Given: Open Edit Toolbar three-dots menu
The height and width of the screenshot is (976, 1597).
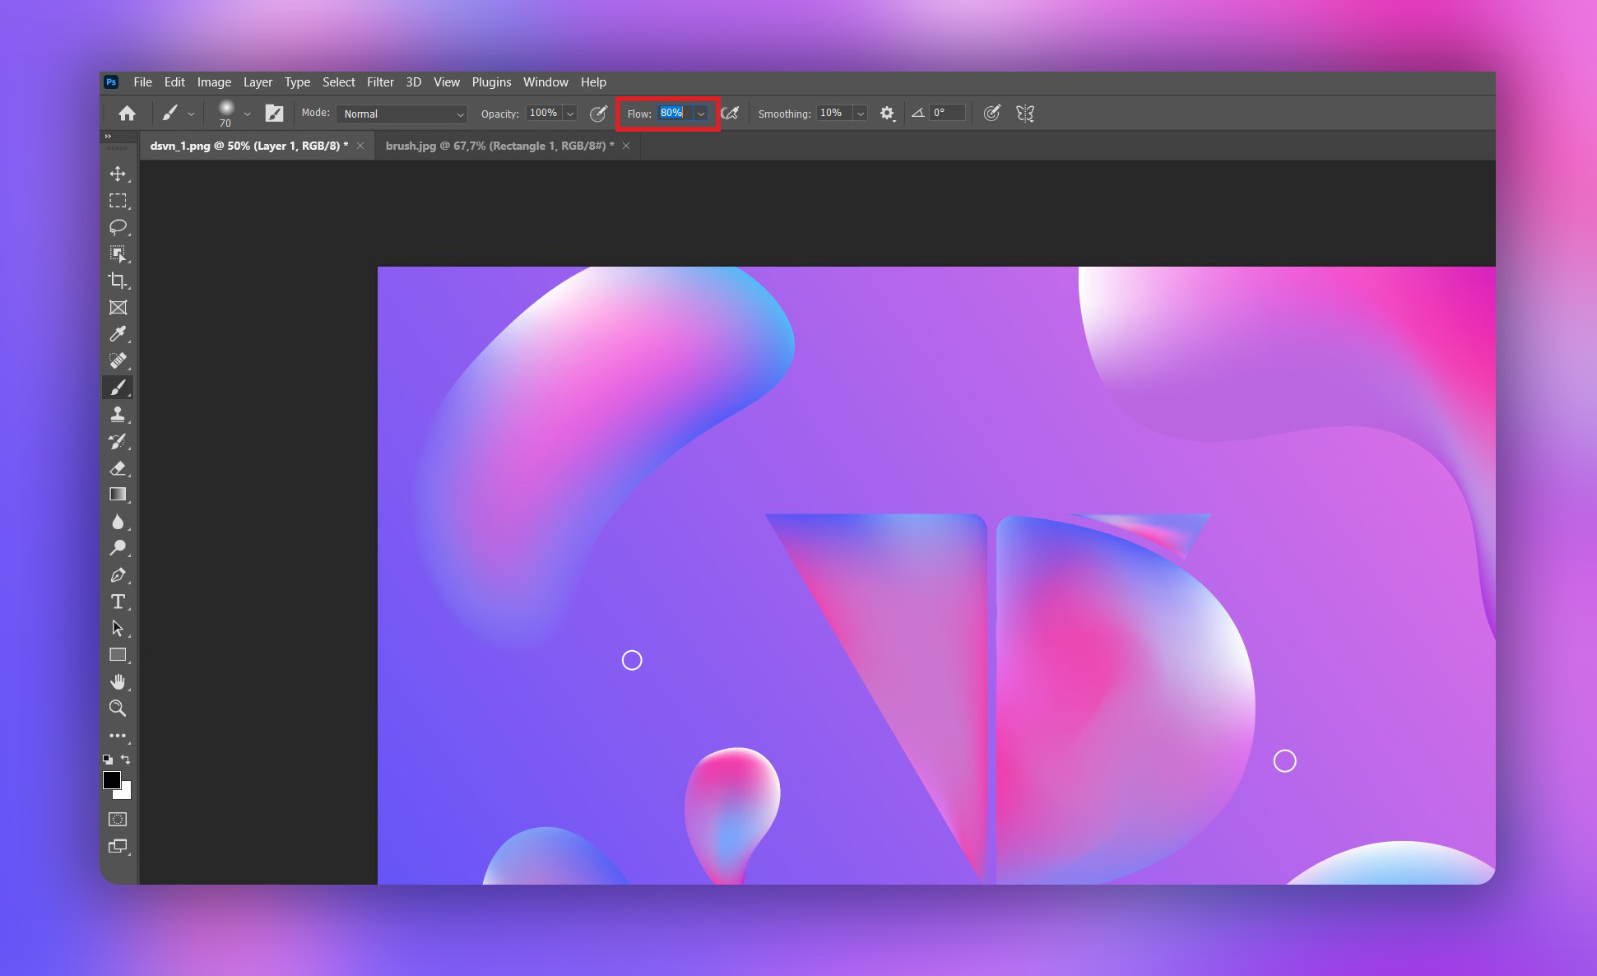Looking at the screenshot, I should (x=118, y=736).
